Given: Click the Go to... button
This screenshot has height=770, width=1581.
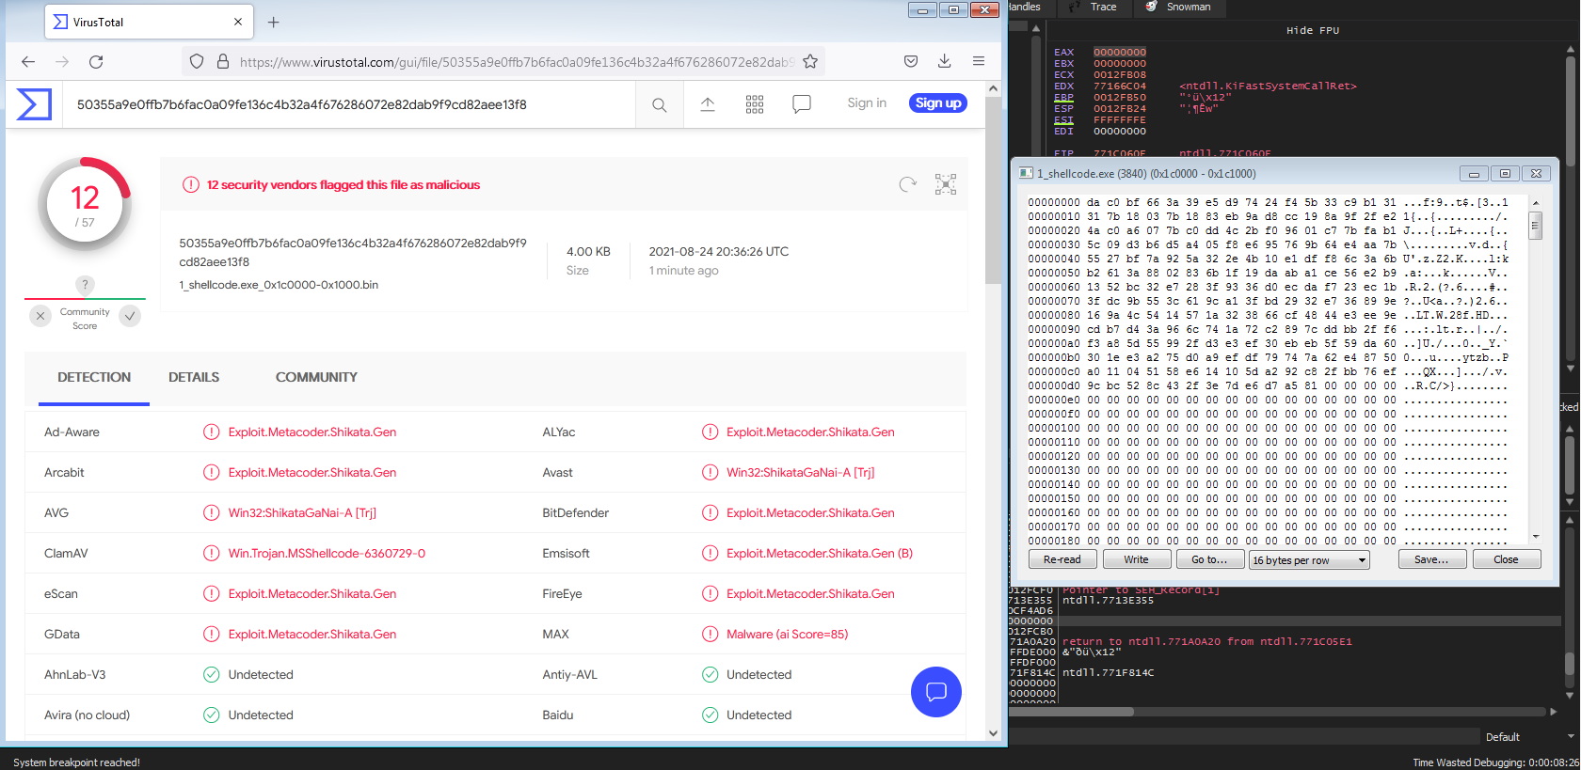Looking at the screenshot, I should tap(1209, 559).
